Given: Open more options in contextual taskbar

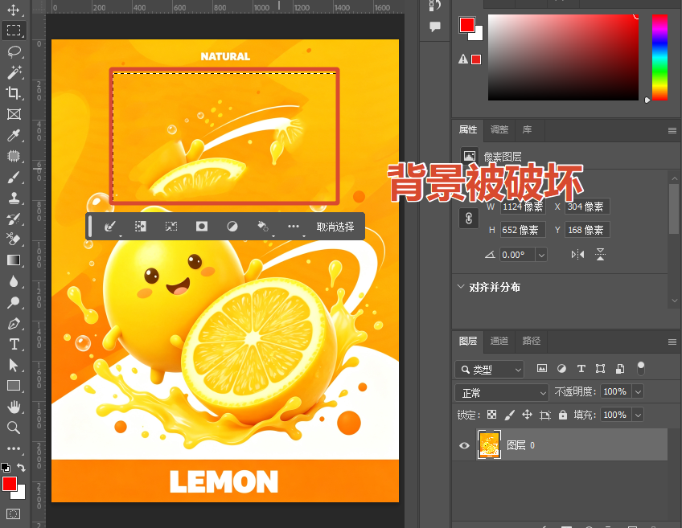Looking at the screenshot, I should click(294, 227).
